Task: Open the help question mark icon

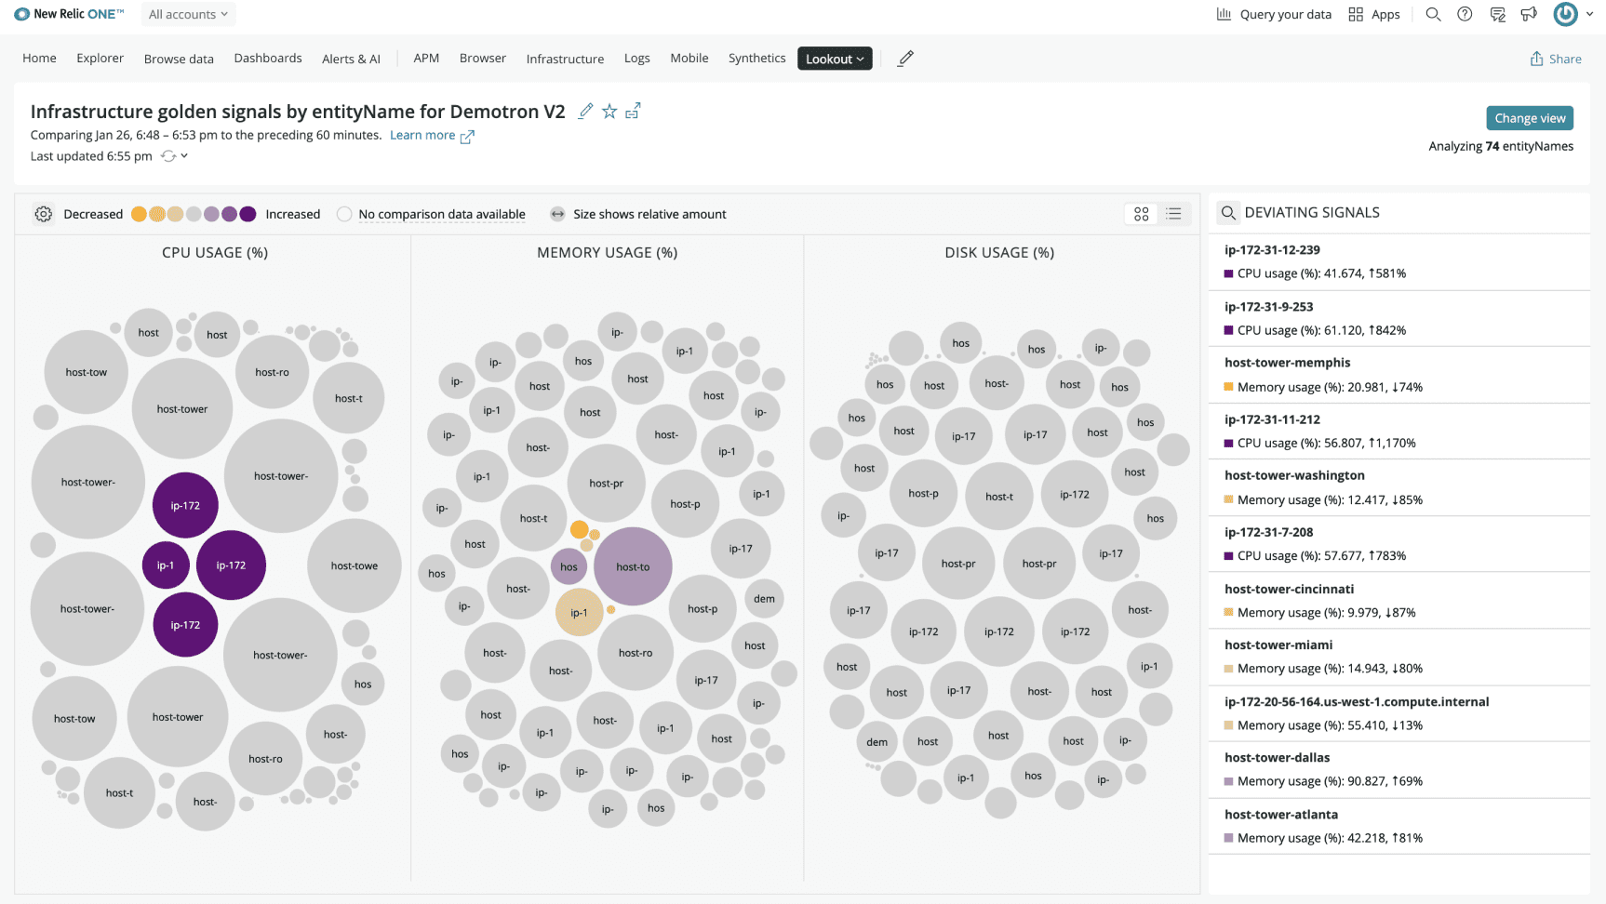Action: pyautogui.click(x=1464, y=14)
